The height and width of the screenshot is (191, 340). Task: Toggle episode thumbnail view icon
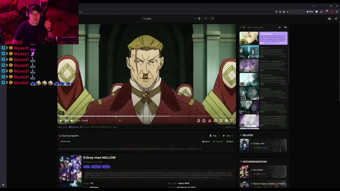coord(286,27)
